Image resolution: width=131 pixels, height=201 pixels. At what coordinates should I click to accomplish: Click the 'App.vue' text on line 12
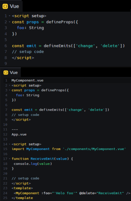click(x=19, y=134)
